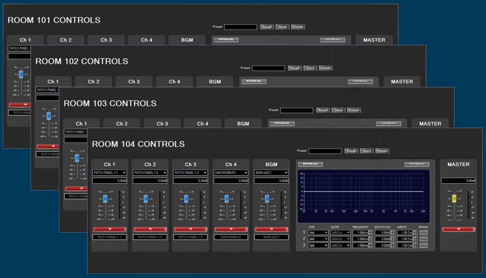
Task: Click the yellow MASTER fader in Room 104
Action: (454, 198)
